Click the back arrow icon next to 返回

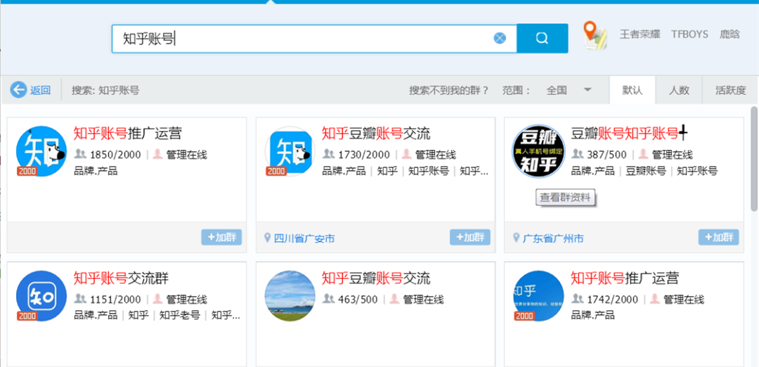18,89
